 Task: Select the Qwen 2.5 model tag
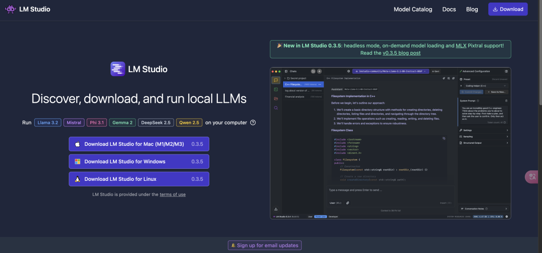point(189,123)
